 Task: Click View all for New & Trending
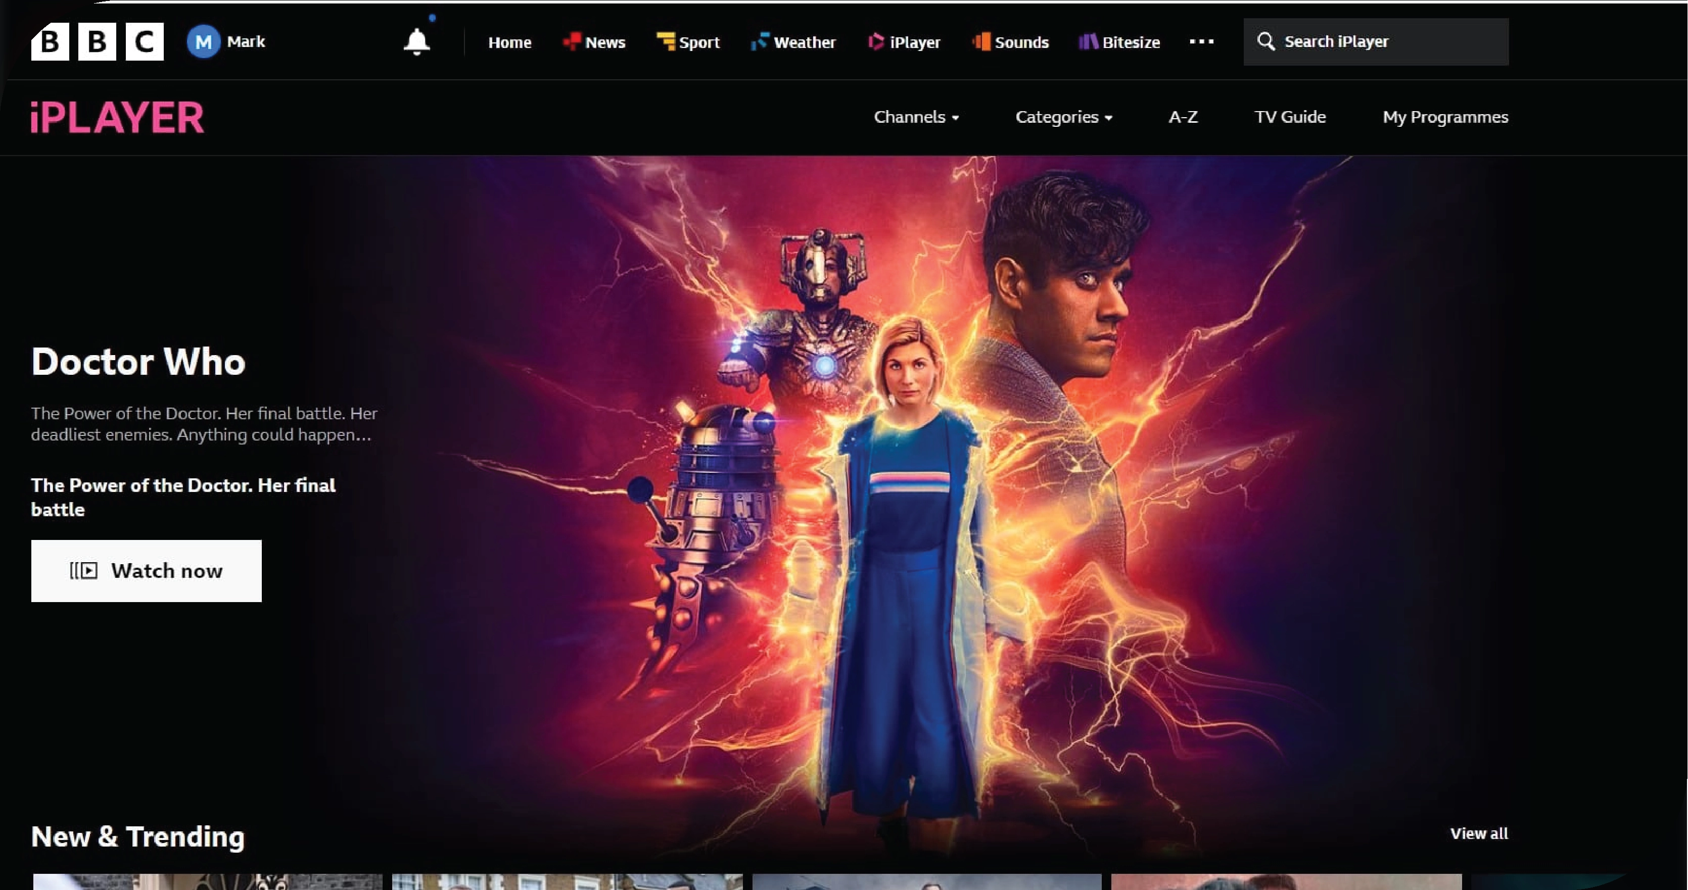pos(1478,833)
